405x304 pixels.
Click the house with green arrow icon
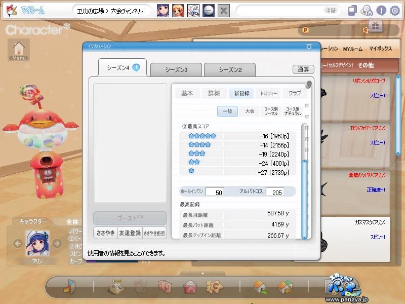click(x=260, y=287)
